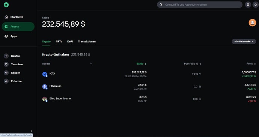Click the Blep balance 0,03 $
Screen dimensions: 259x137
point(143,97)
